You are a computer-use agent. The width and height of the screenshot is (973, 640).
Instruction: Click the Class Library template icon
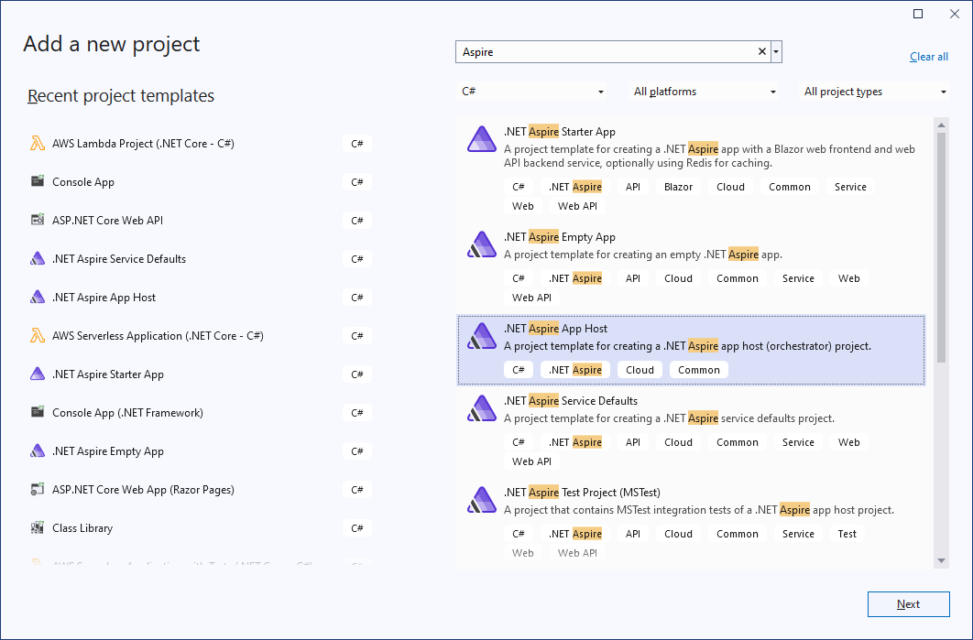click(38, 528)
